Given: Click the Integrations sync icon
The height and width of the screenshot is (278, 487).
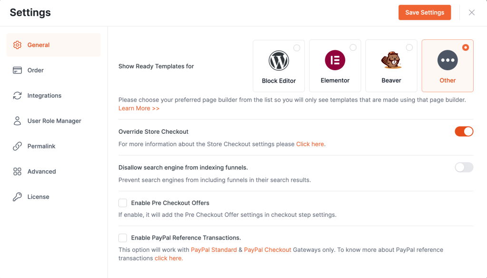Looking at the screenshot, I should [x=18, y=95].
